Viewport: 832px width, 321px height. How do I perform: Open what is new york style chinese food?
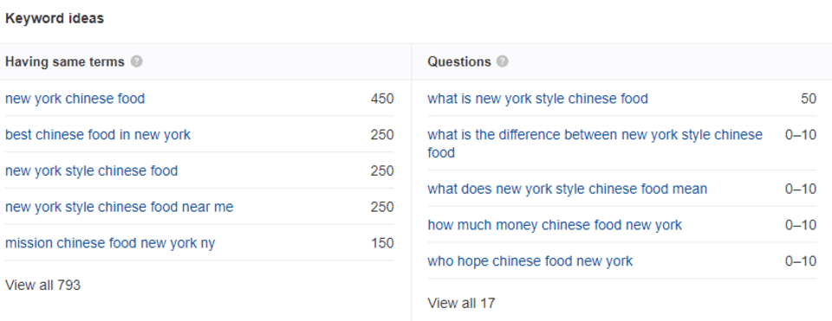pyautogui.click(x=537, y=99)
